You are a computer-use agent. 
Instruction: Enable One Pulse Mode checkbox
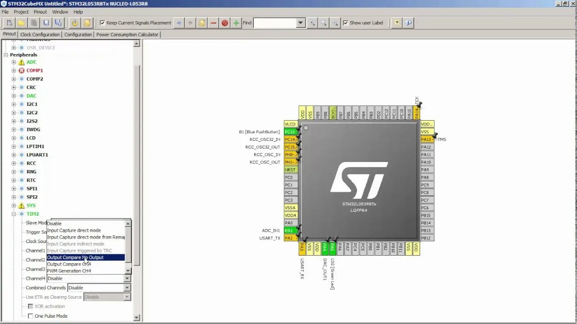(x=31, y=316)
